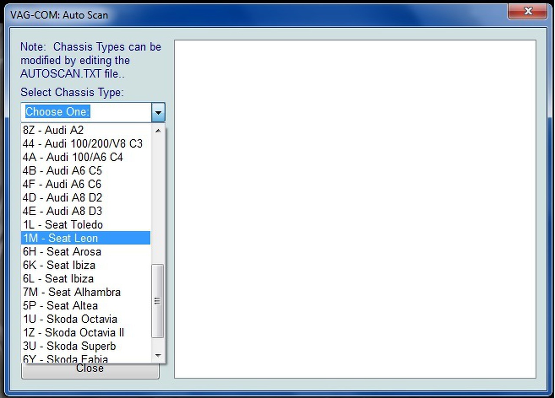555x398 pixels.
Task: Pick '3U - Skoda Superb' from list
Action: 86,346
